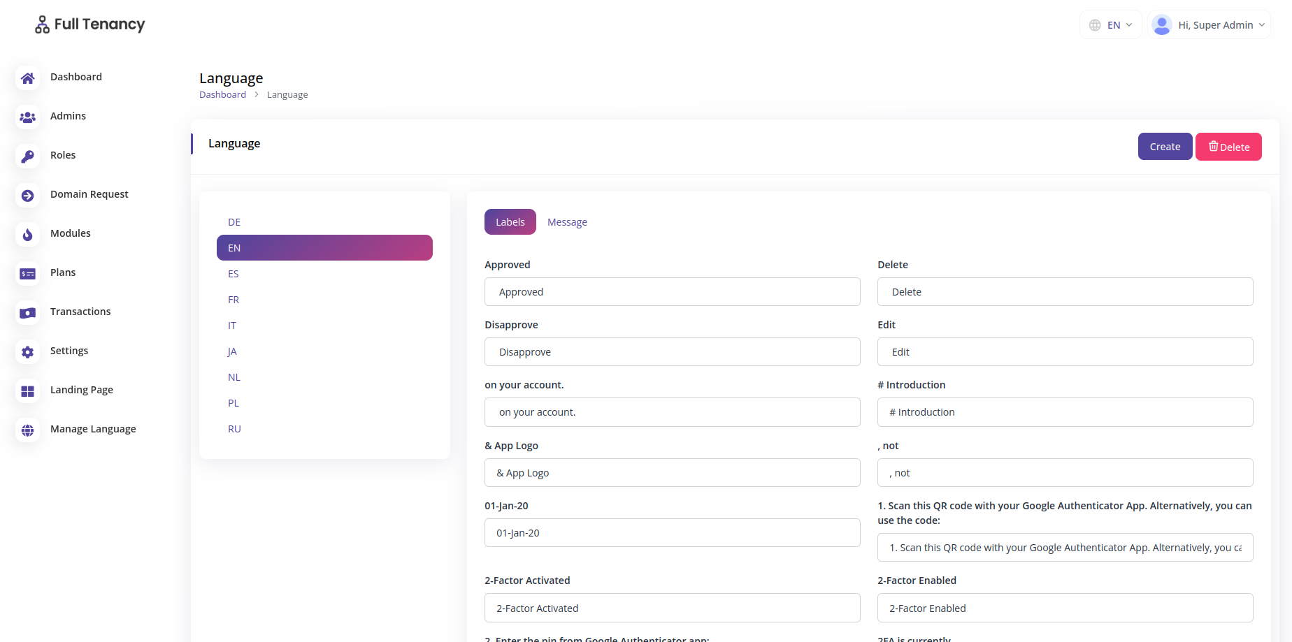Open Manage Language via the globe icon
1292x642 pixels.
(27, 430)
